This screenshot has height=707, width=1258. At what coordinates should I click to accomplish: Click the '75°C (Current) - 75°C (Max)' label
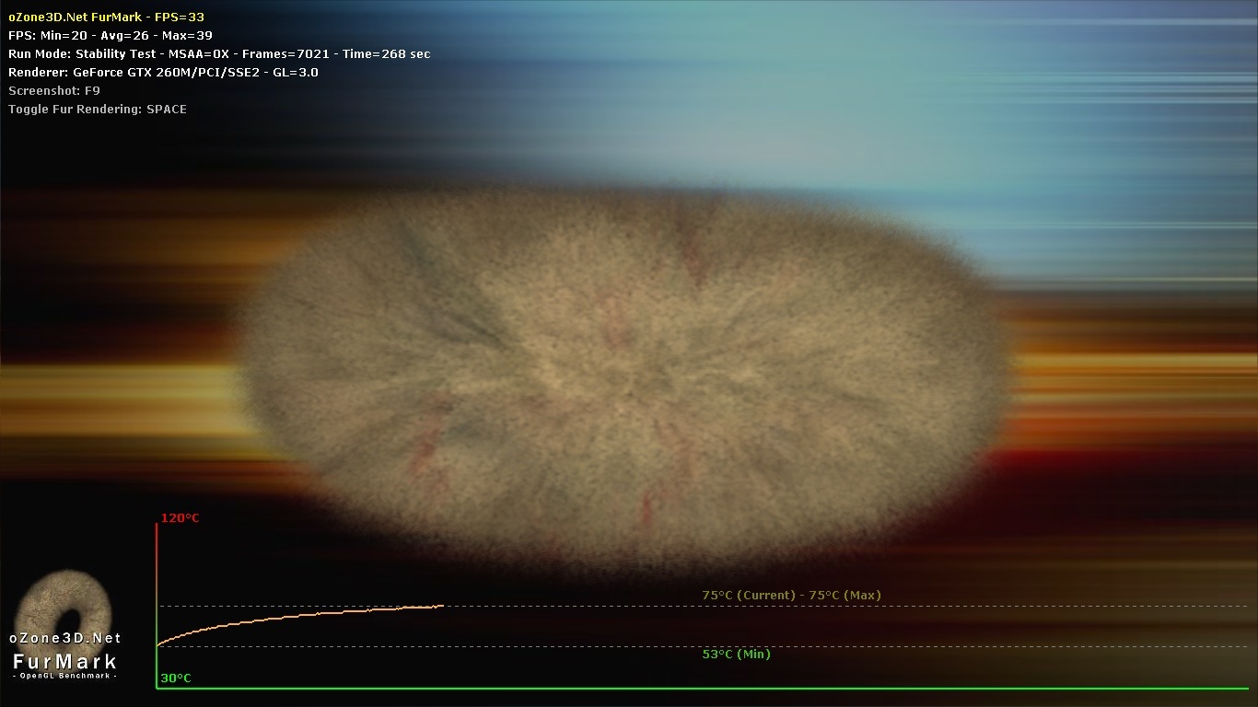791,596
